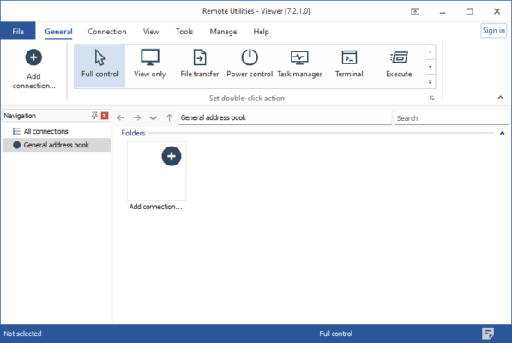Click the Add connection tile in Folders
Image resolution: width=512 pixels, height=343 pixels.
(x=156, y=177)
